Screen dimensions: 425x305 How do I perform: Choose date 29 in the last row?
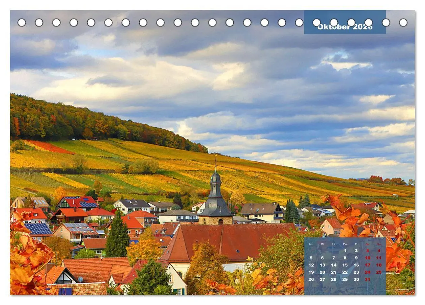pos(345,279)
